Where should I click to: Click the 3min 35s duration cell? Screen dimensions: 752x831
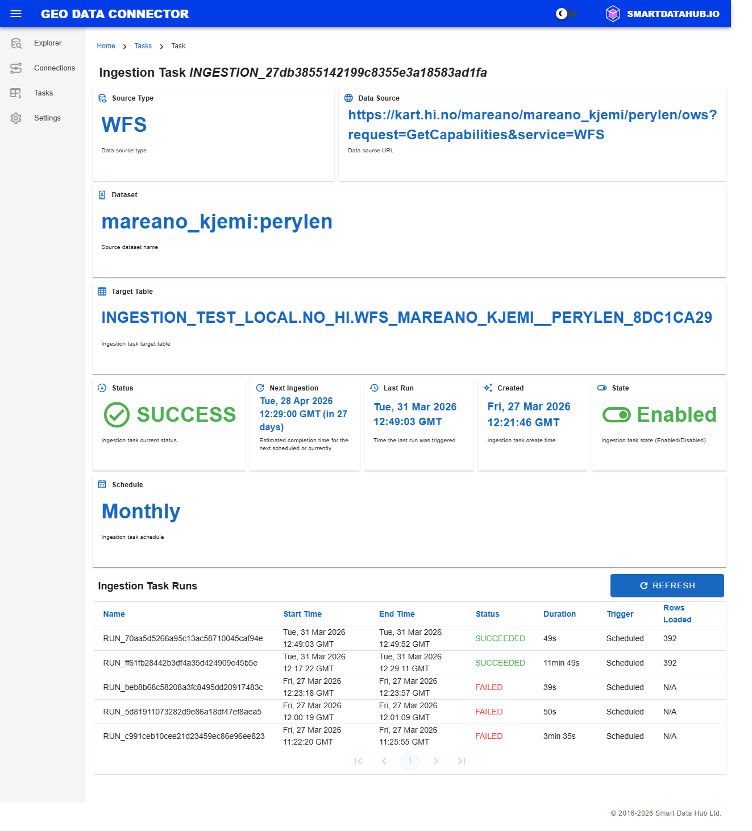559,736
